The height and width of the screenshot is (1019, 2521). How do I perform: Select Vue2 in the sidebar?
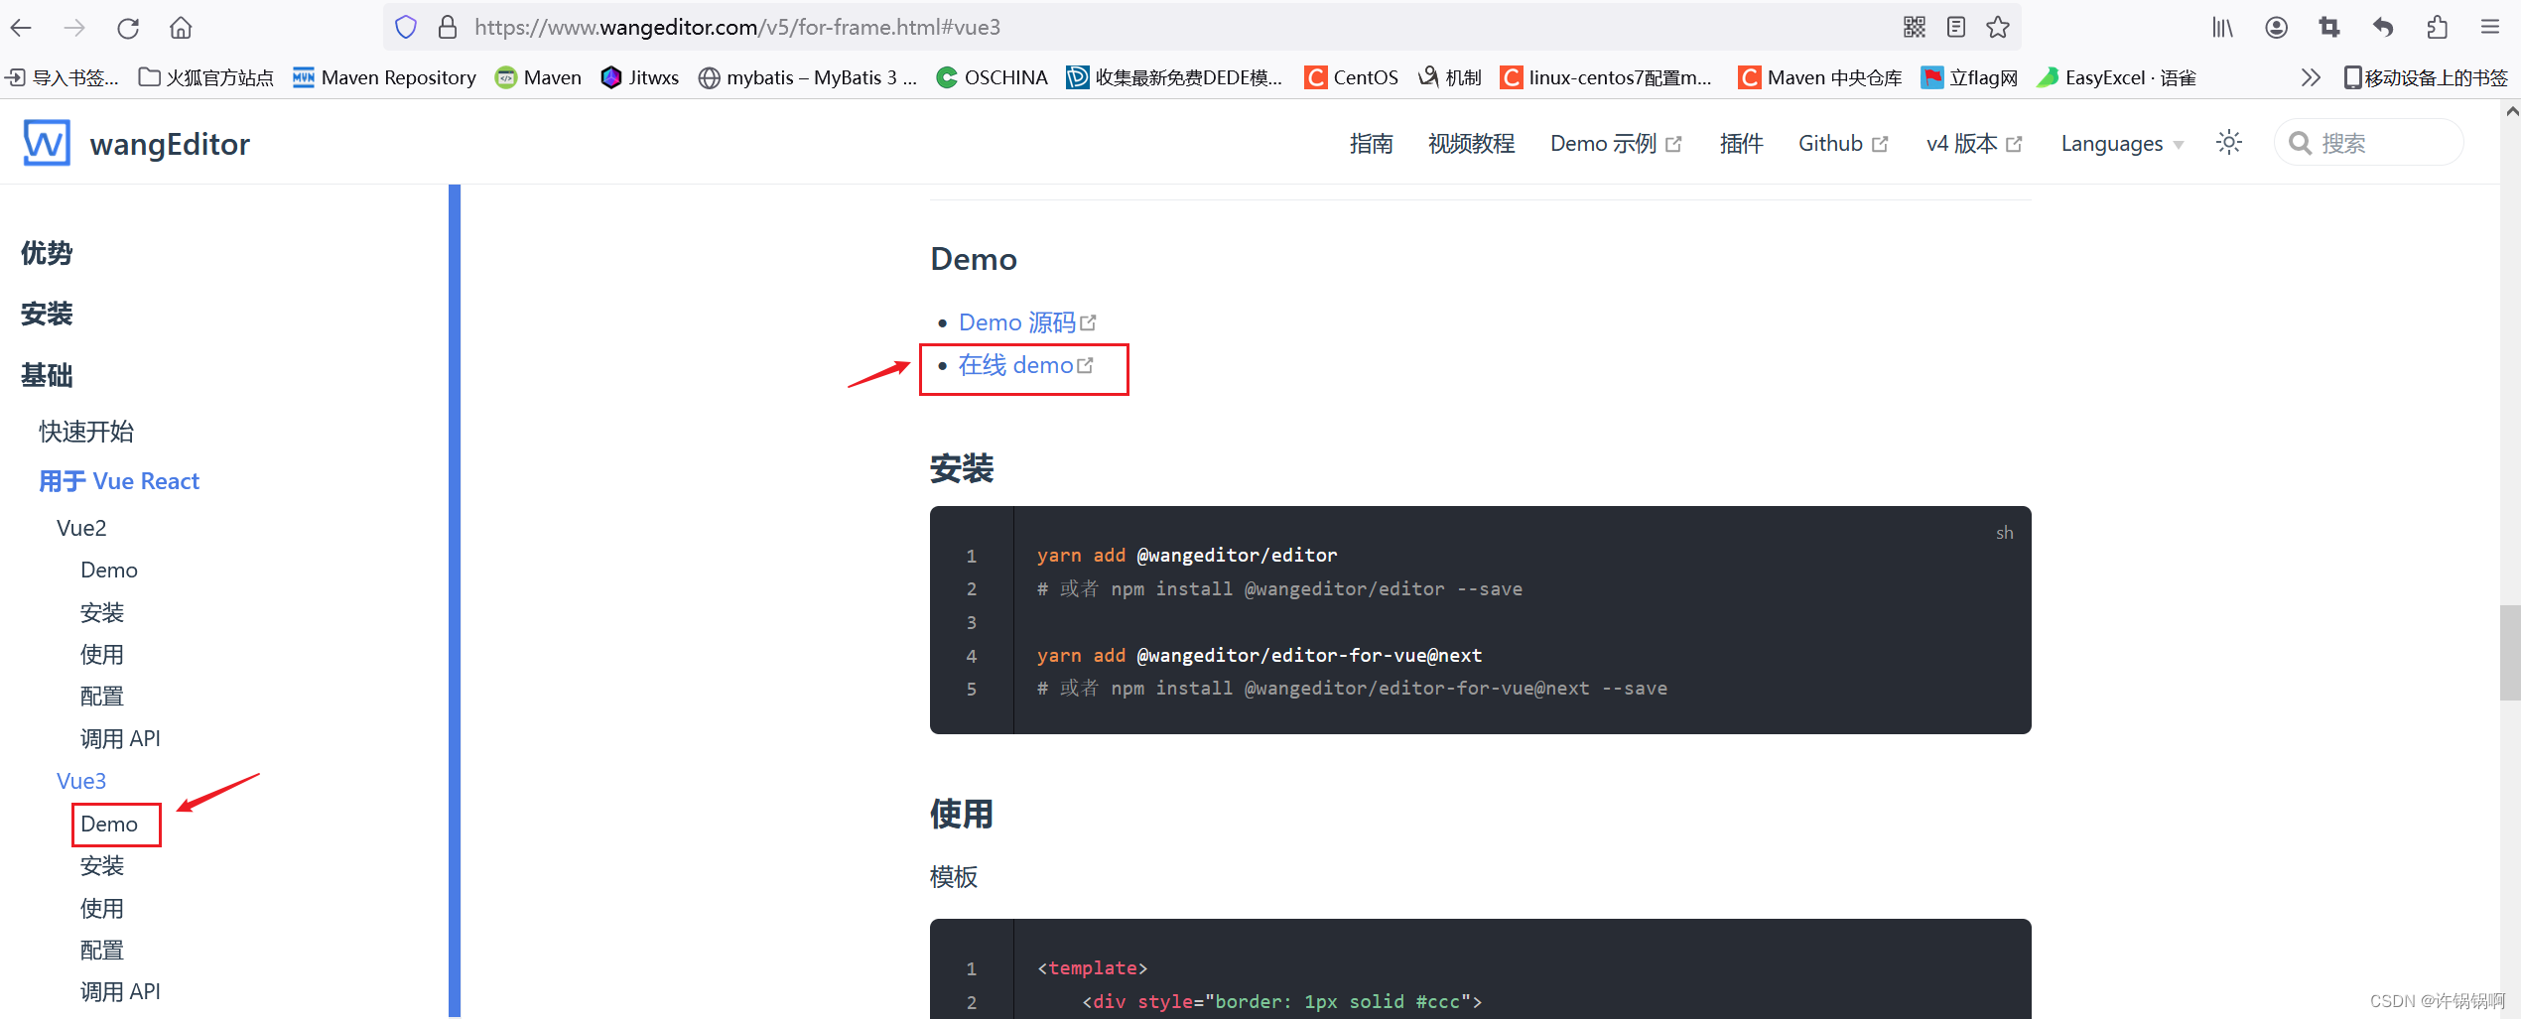[81, 528]
